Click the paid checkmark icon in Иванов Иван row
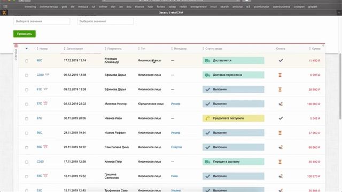 (x=281, y=118)
